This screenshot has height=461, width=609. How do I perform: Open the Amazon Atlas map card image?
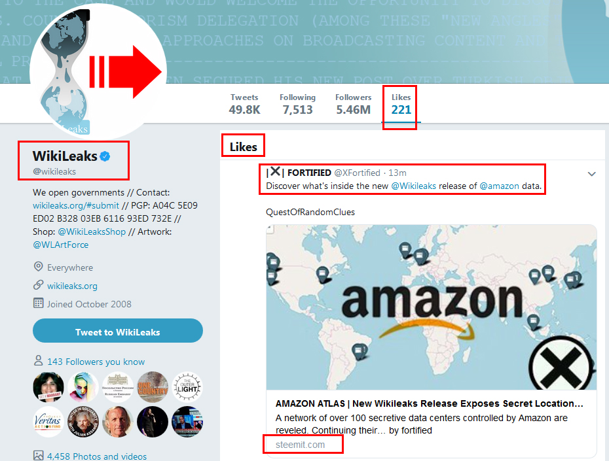pos(431,307)
